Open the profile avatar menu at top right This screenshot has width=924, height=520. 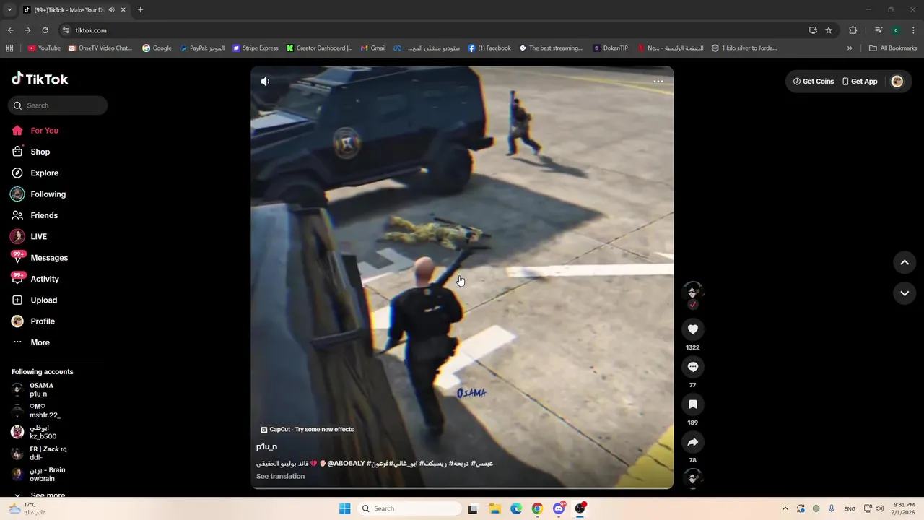coord(897,82)
